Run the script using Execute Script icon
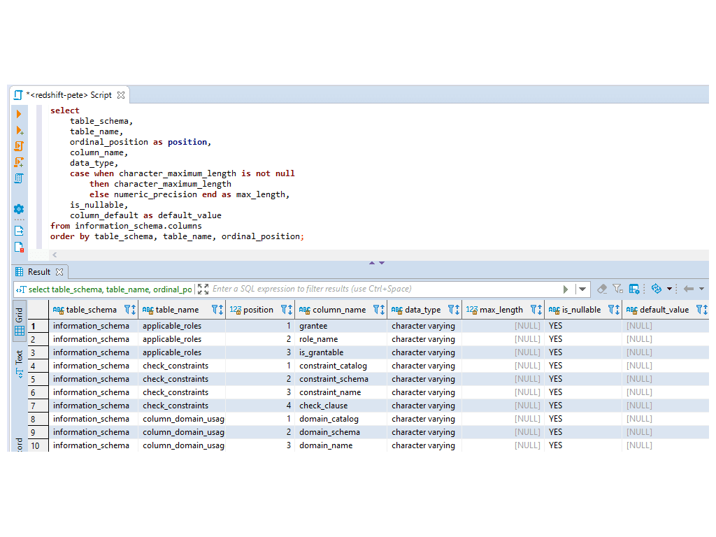Viewport: 716px width, 537px height. [19, 147]
